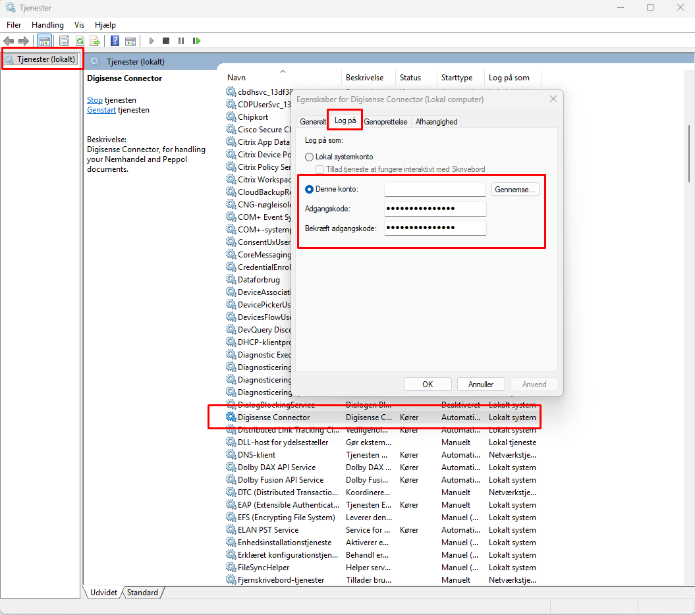Viewport: 695px width, 615px height.
Task: Click the services list vertical scrollbar thumb
Action: tap(689, 153)
